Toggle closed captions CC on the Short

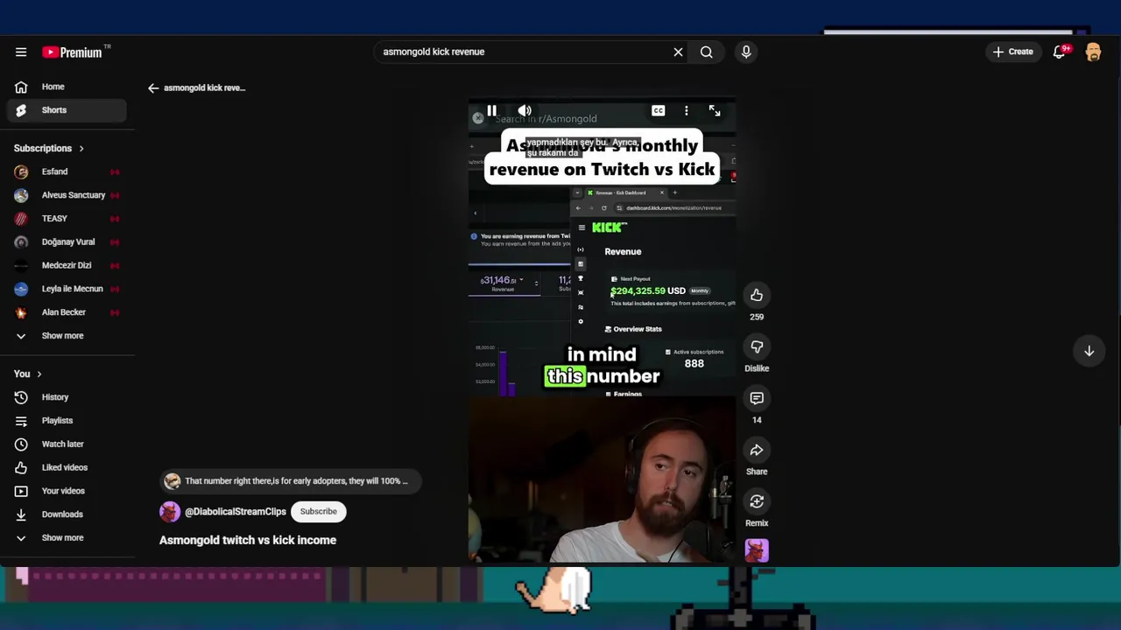click(x=658, y=111)
